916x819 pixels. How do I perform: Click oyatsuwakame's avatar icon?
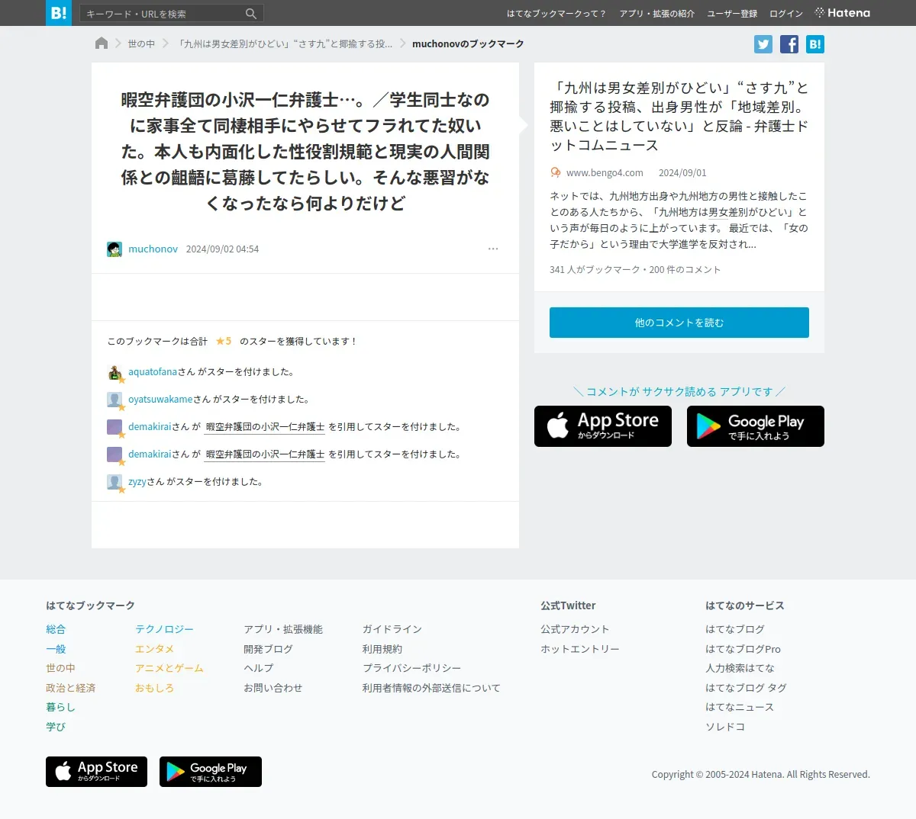(114, 400)
